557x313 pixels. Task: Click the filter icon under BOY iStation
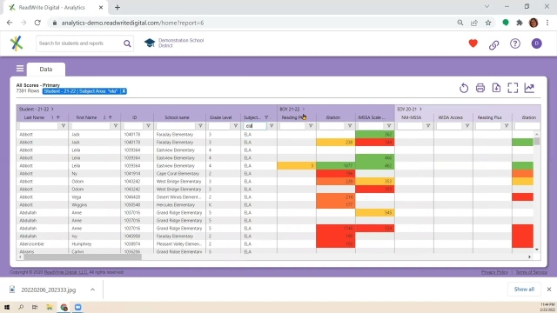(x=350, y=125)
